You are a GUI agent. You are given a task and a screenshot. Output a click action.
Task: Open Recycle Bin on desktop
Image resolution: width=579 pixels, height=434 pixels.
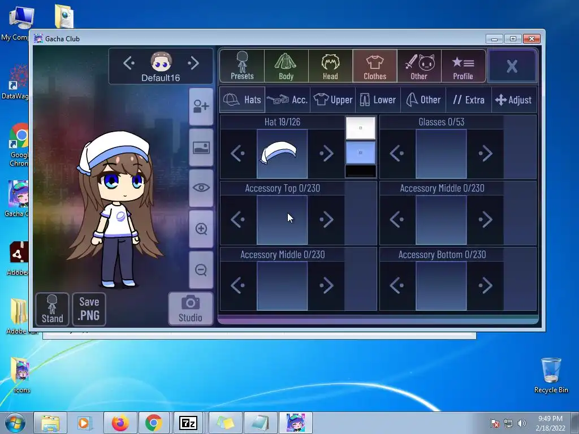(551, 375)
